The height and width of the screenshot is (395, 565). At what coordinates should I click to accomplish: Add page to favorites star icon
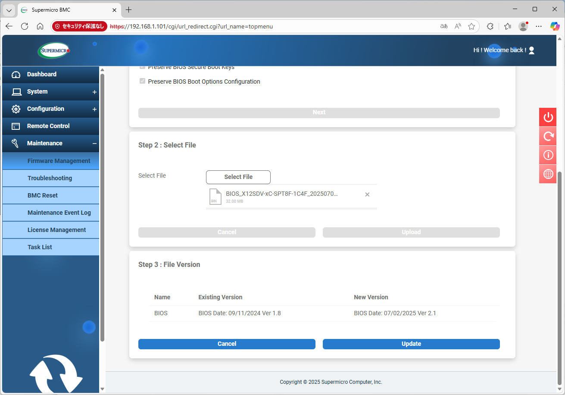click(471, 26)
